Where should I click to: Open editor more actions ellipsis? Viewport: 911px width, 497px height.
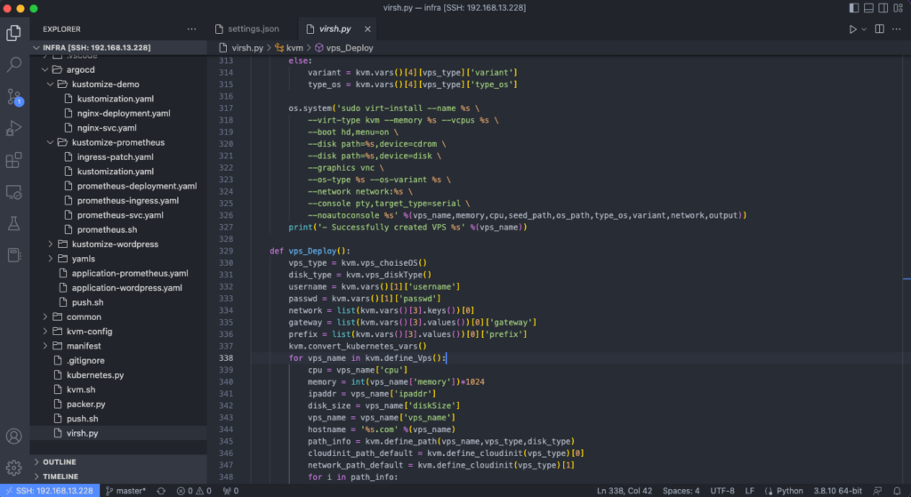897,29
